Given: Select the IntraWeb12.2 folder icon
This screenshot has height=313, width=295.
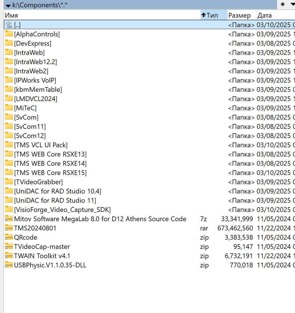Looking at the screenshot, I should [x=9, y=61].
